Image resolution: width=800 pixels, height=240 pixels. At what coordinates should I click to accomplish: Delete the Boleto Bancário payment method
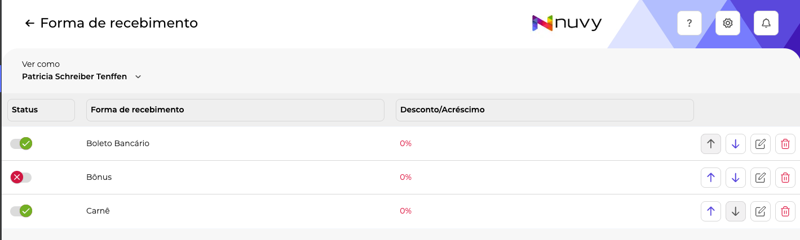785,144
